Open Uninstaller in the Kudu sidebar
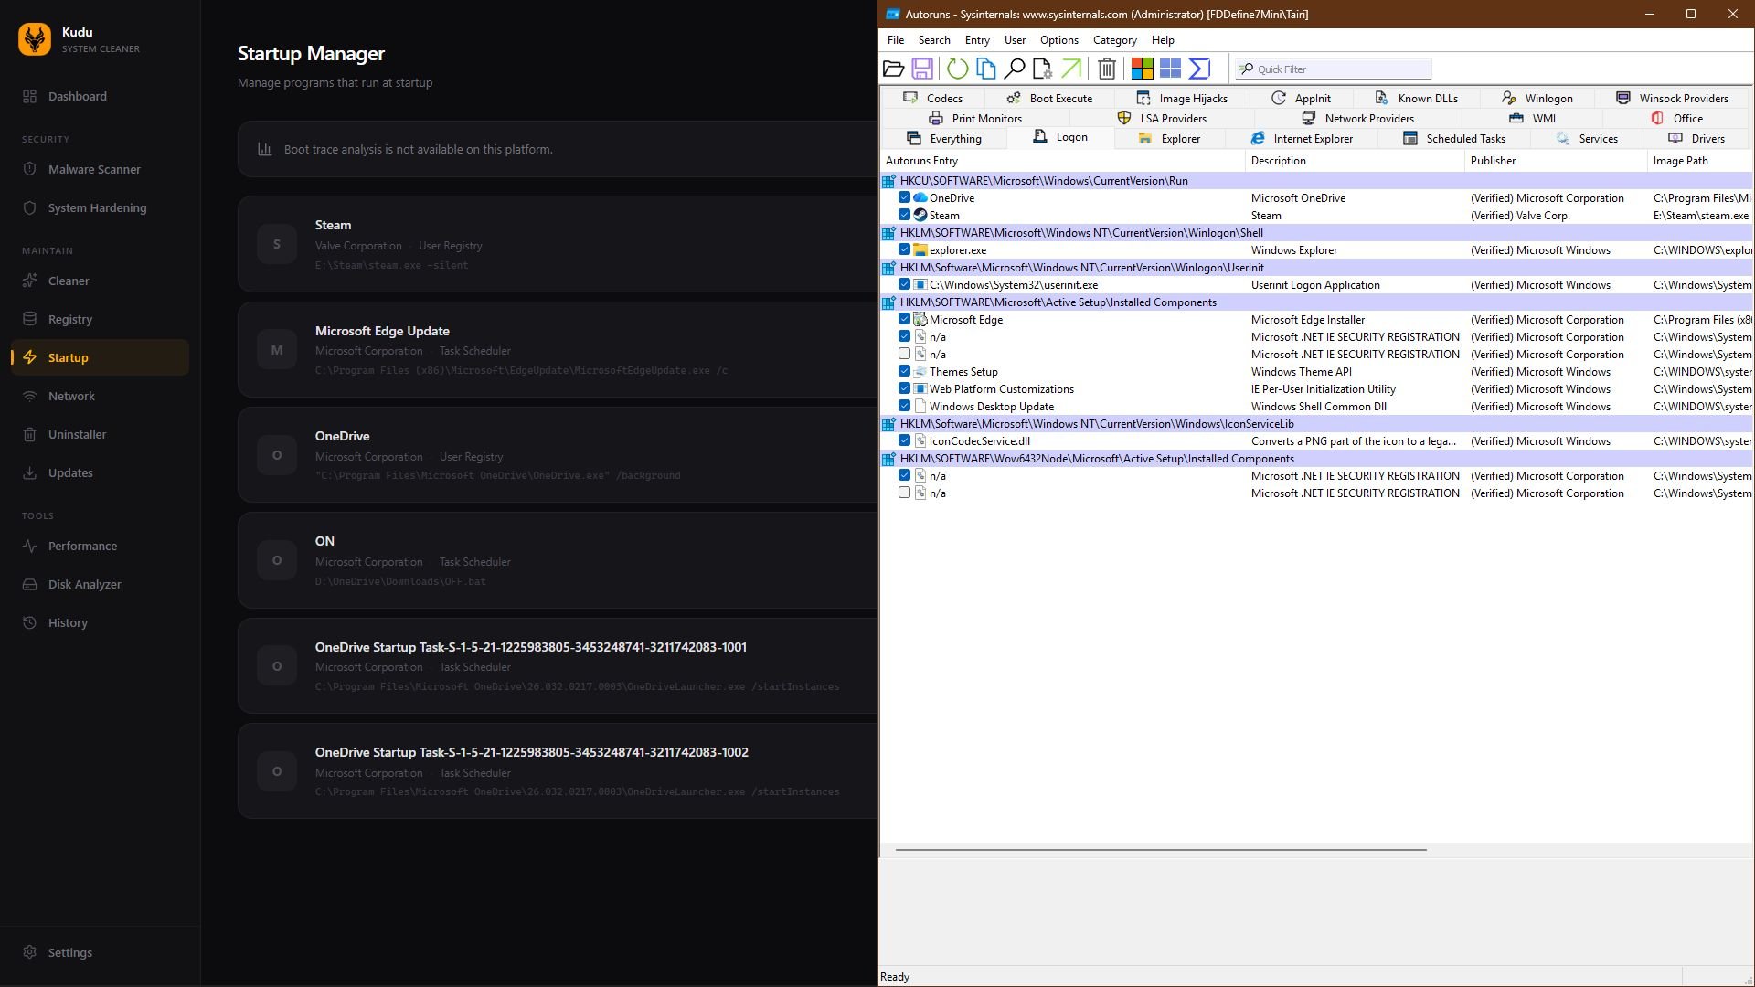Screen dimensions: 1755x987 (101, 434)
